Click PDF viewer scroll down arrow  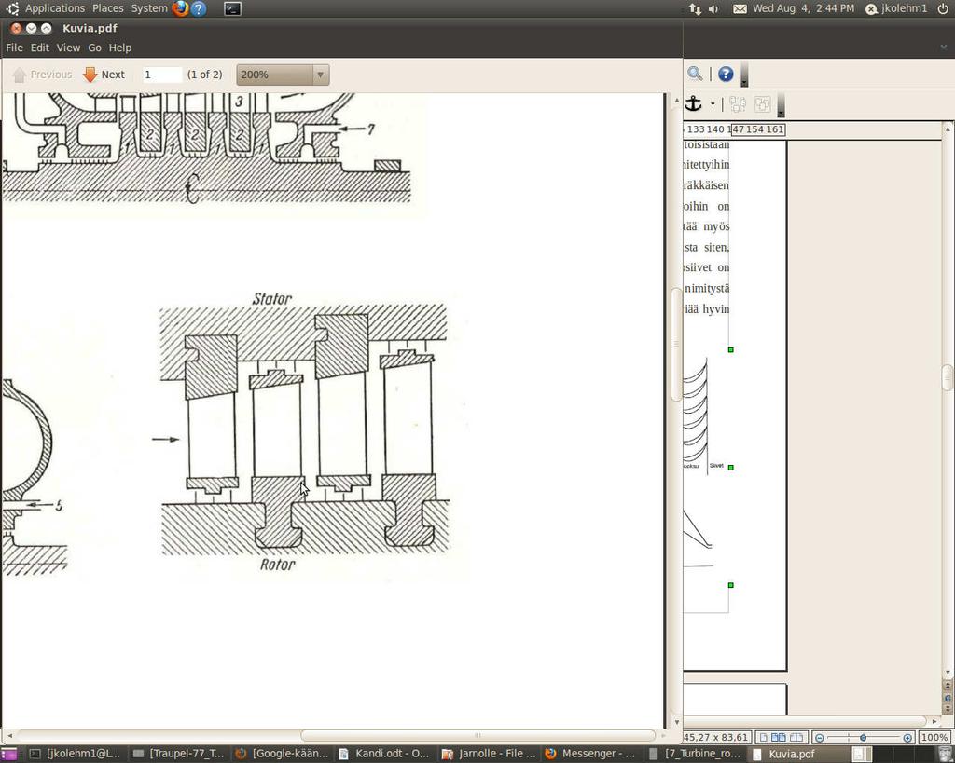[x=676, y=722]
